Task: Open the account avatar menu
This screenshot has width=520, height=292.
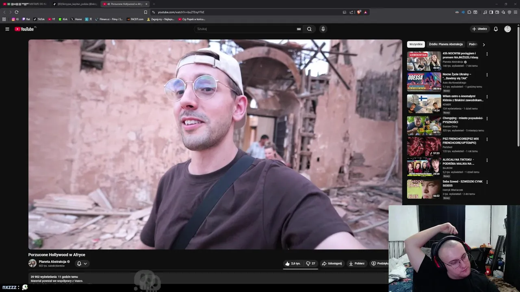Action: click(507, 29)
